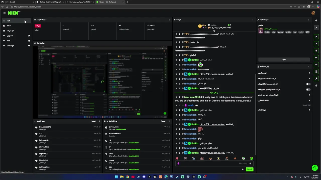Image resolution: width=321 pixels, height=180 pixels.
Task: Pick the green smiley box emote
Action: 252,158
